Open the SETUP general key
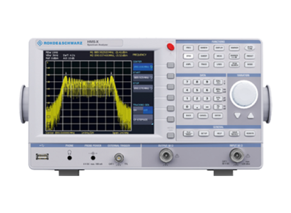291x213 pixels. click(204, 133)
